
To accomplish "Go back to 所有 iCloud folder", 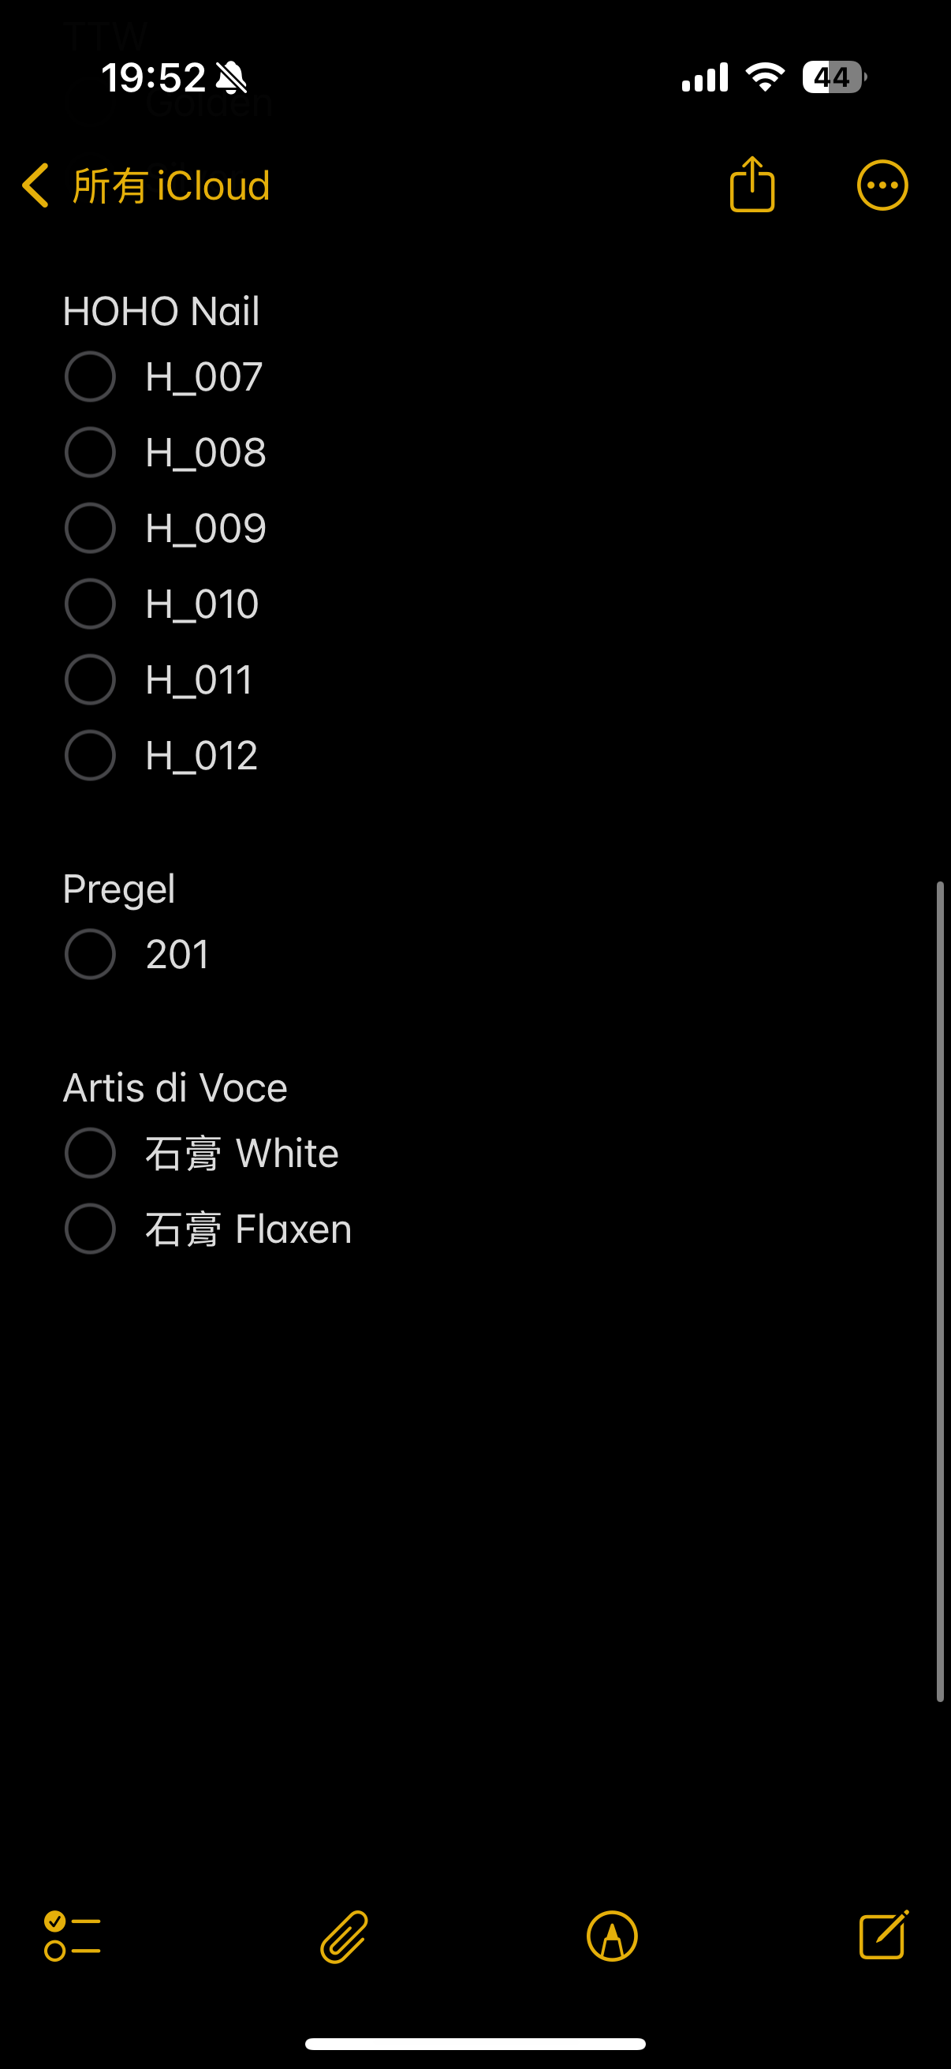I will click(x=171, y=185).
